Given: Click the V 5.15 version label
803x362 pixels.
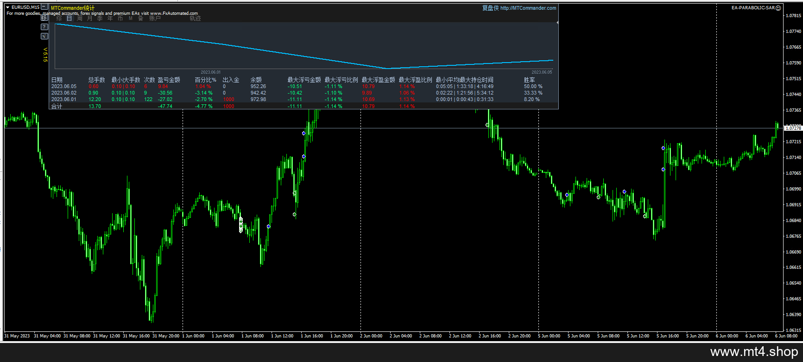Looking at the screenshot, I should point(45,55).
